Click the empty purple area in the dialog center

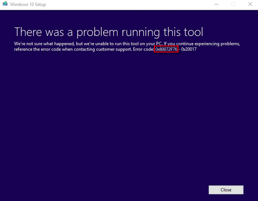click(x=129, y=120)
